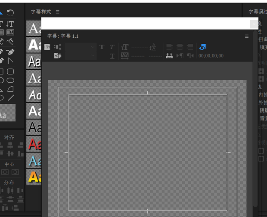Click the show background video eye icon
This screenshot has height=217, width=267.
tap(203, 47)
